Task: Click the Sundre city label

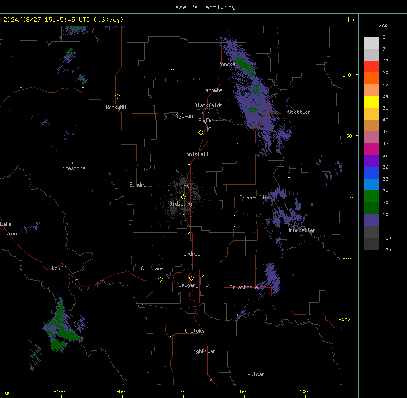Action: click(138, 185)
